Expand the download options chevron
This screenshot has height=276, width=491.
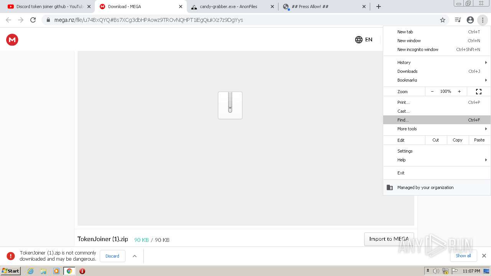click(x=135, y=256)
